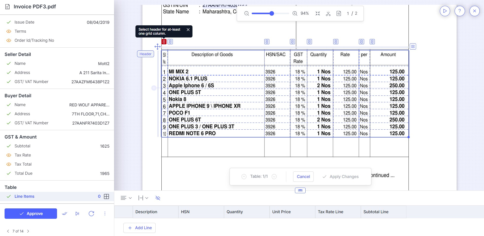Image resolution: width=484 pixels, height=236 pixels.
Task: Click the page search icon beside page count
Action: pyautogui.click(x=339, y=13)
